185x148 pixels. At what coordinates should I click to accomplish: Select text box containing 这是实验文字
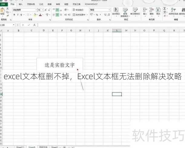pyautogui.click(x=60, y=65)
